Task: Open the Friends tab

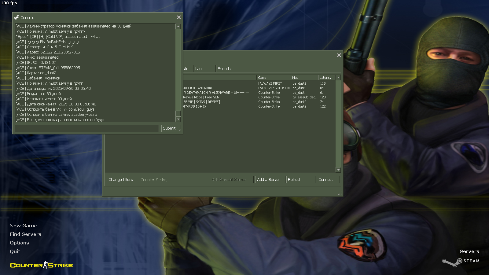Action: [226, 69]
